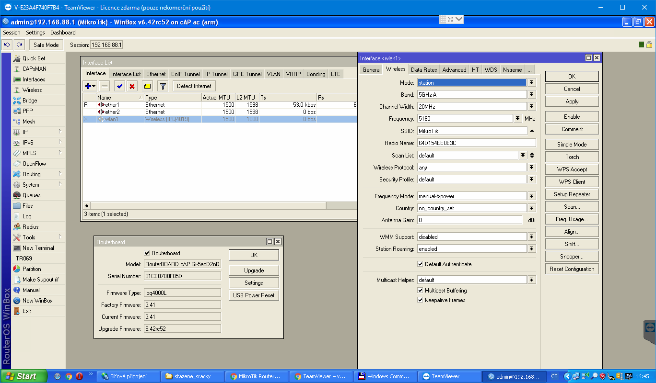Open the Frequency Mode dropdown
Viewport: 656px width, 383px height.
coord(531,196)
